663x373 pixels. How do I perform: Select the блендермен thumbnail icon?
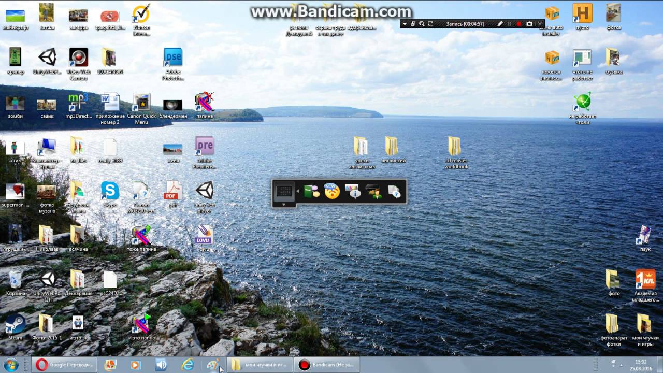(172, 109)
